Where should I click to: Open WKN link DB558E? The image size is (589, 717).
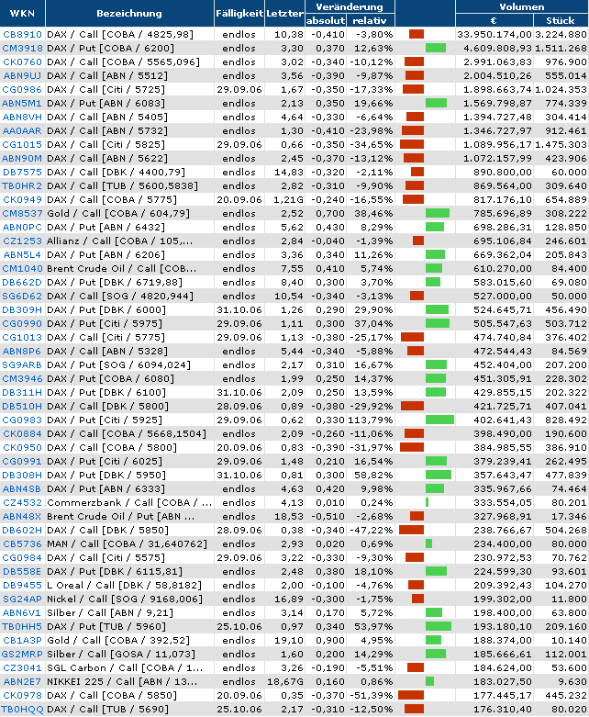point(22,572)
